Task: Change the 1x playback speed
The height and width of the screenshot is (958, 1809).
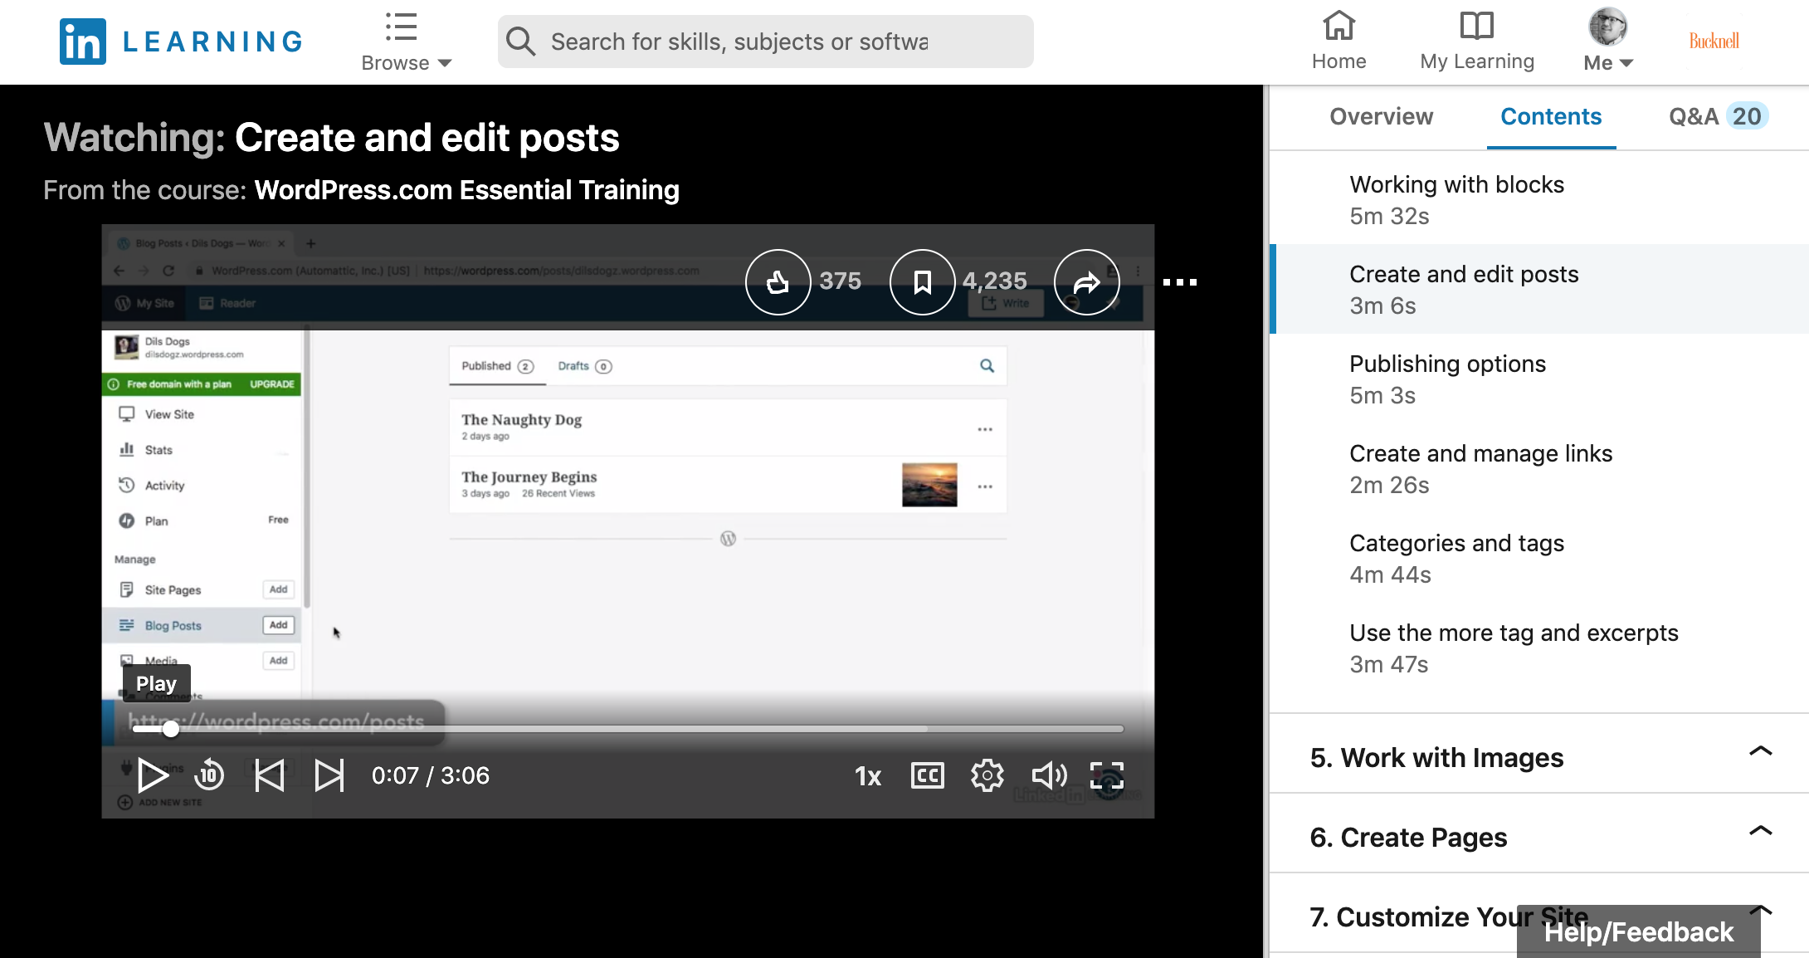Action: pos(868,776)
